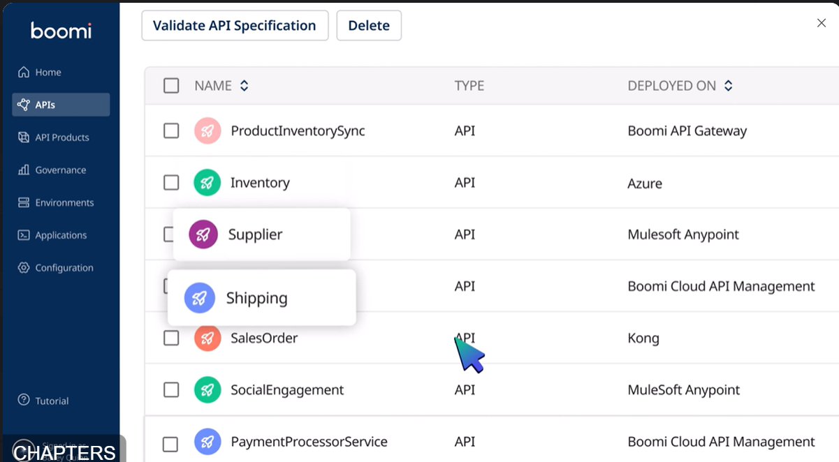
Task: Select APIs in the sidebar
Action: click(61, 105)
